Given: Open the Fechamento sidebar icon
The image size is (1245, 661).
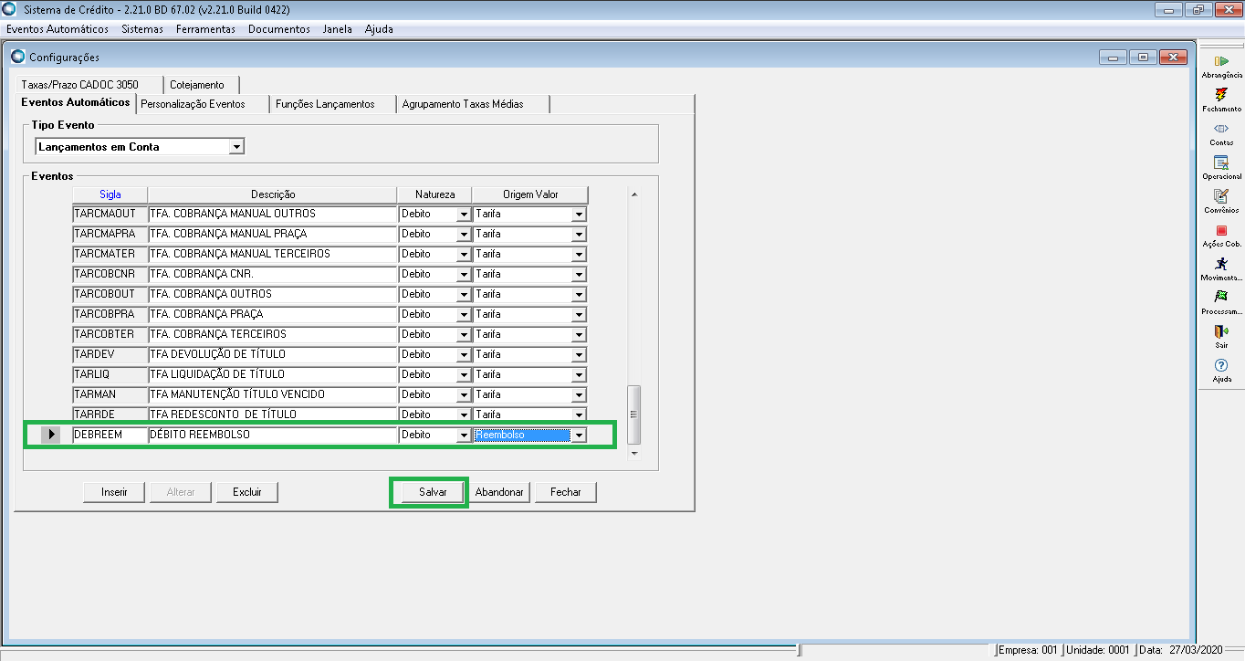Looking at the screenshot, I should (1221, 94).
